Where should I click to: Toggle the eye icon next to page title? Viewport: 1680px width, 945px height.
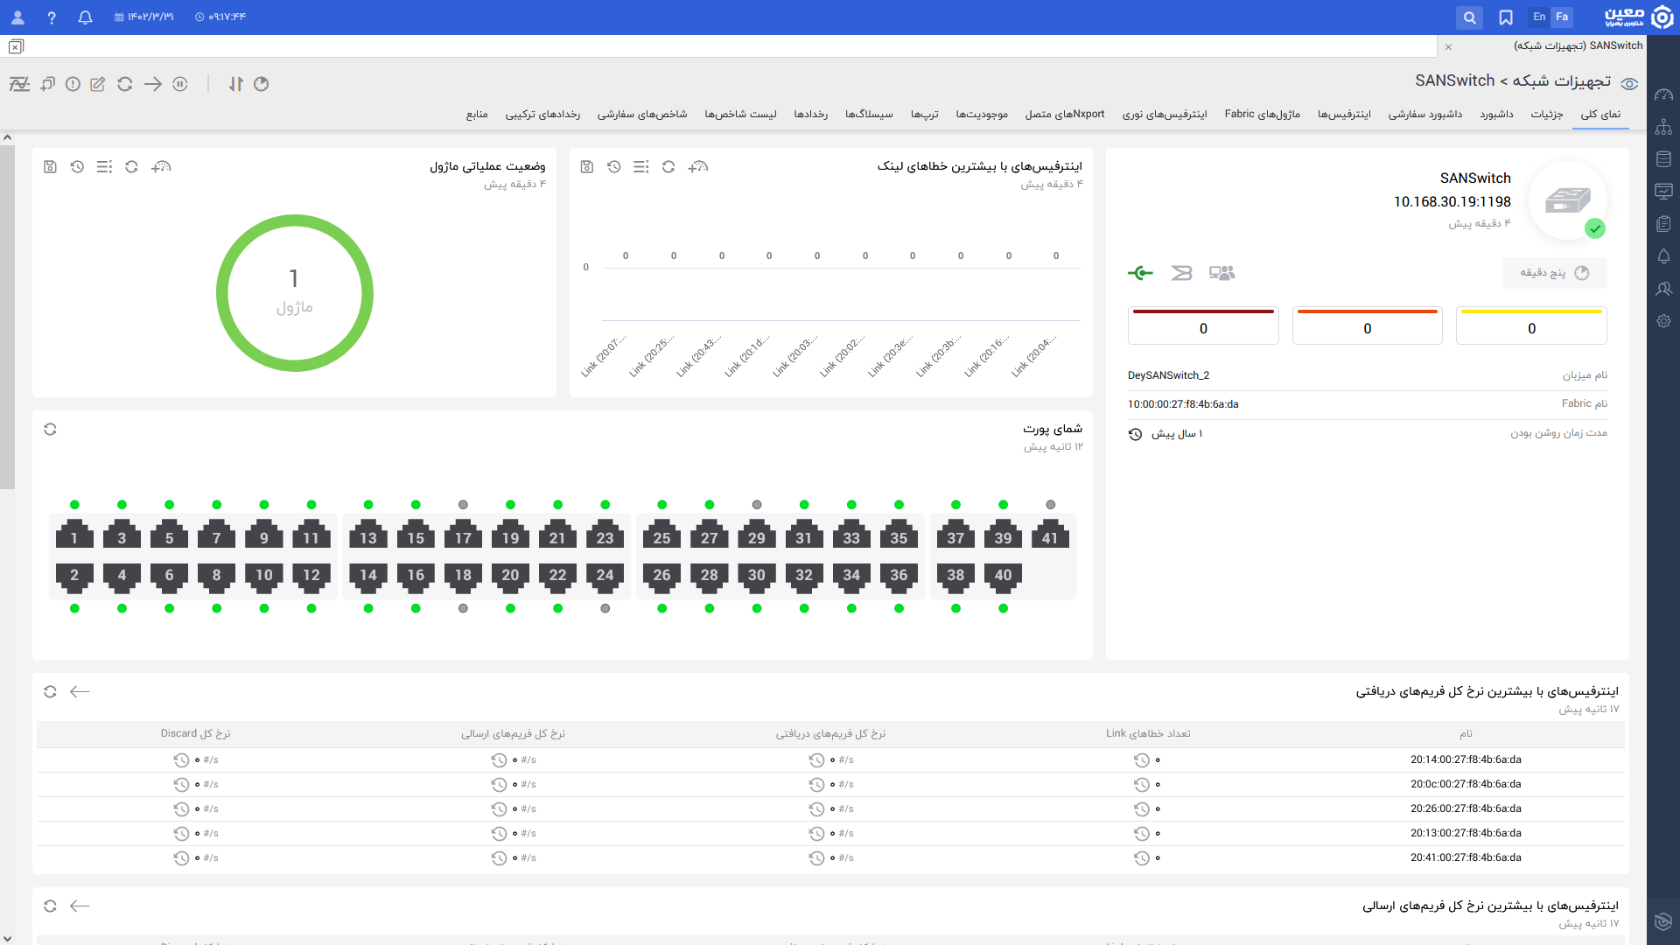click(x=1628, y=84)
